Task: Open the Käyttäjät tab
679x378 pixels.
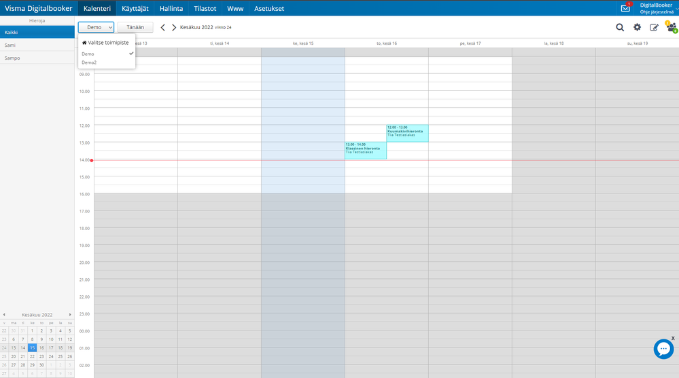Action: click(x=135, y=8)
